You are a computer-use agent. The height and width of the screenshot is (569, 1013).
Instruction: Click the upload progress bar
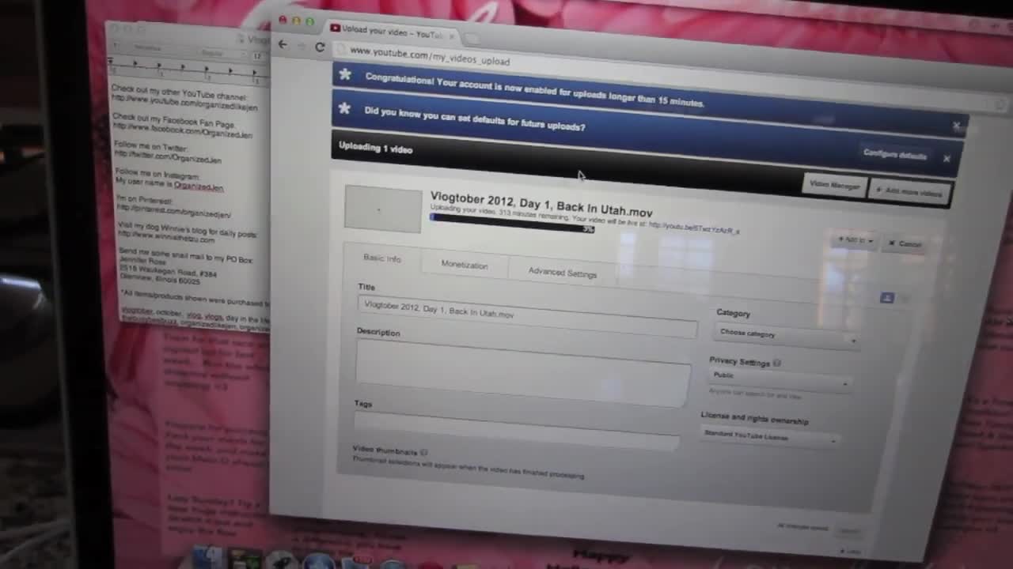coord(512,224)
